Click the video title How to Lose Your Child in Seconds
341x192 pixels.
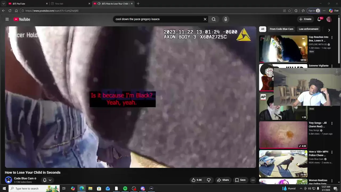(x=33, y=173)
